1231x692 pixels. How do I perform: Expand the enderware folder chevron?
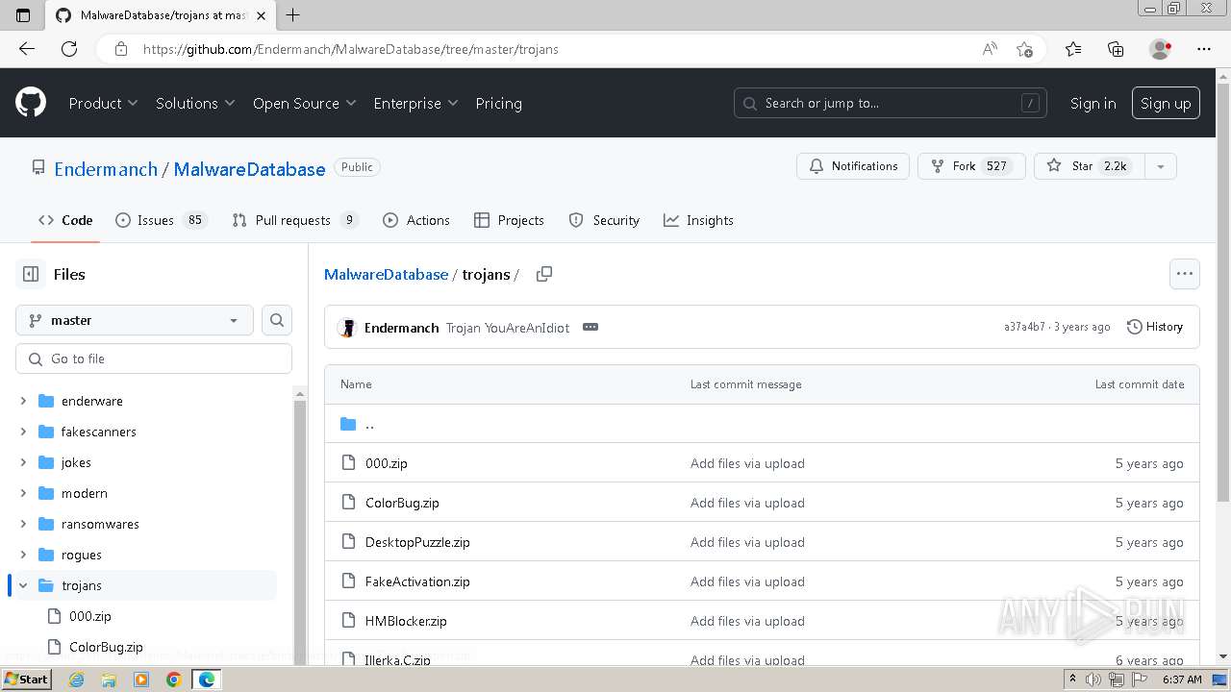(x=23, y=401)
